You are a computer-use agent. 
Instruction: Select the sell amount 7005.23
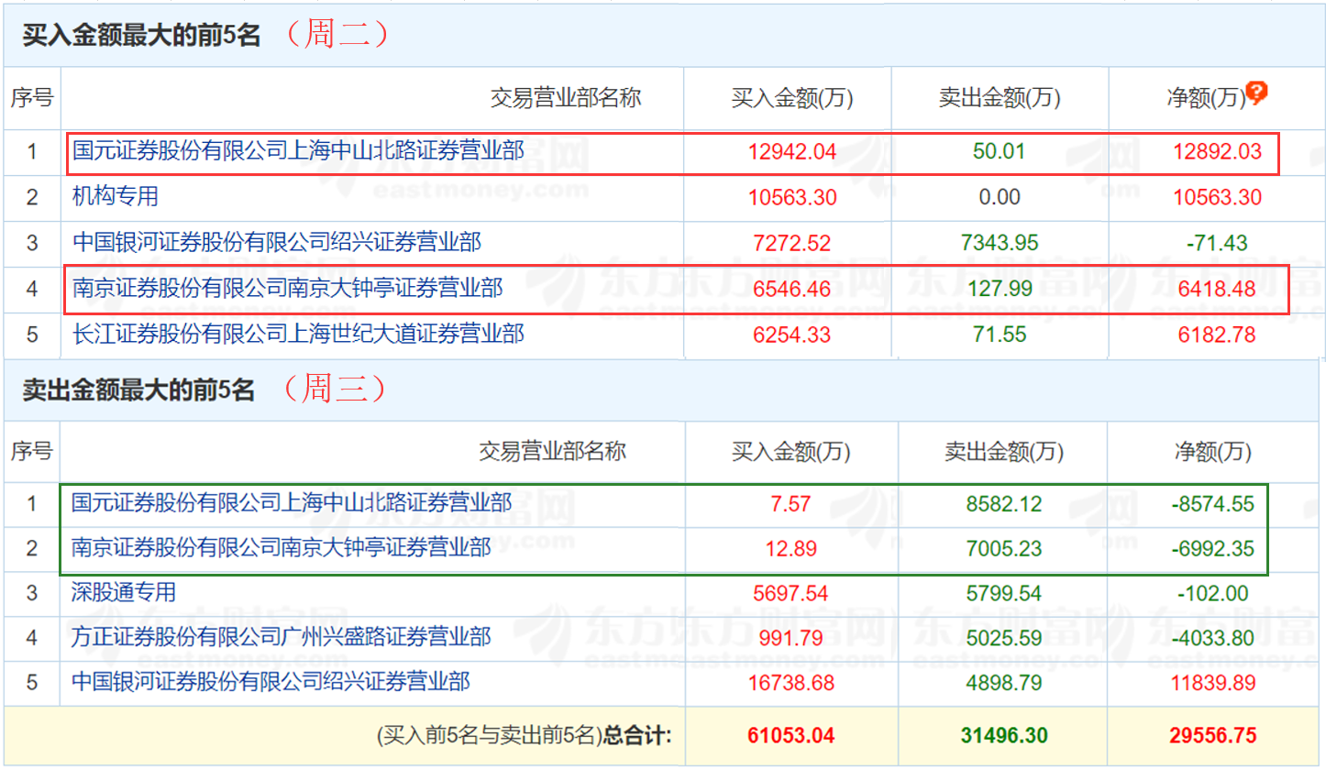point(1005,549)
